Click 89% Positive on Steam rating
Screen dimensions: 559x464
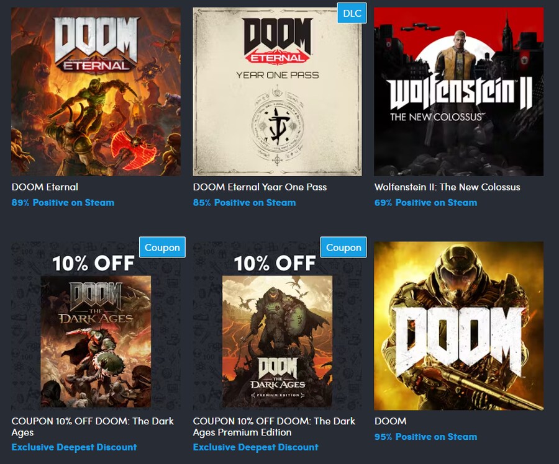[63, 203]
